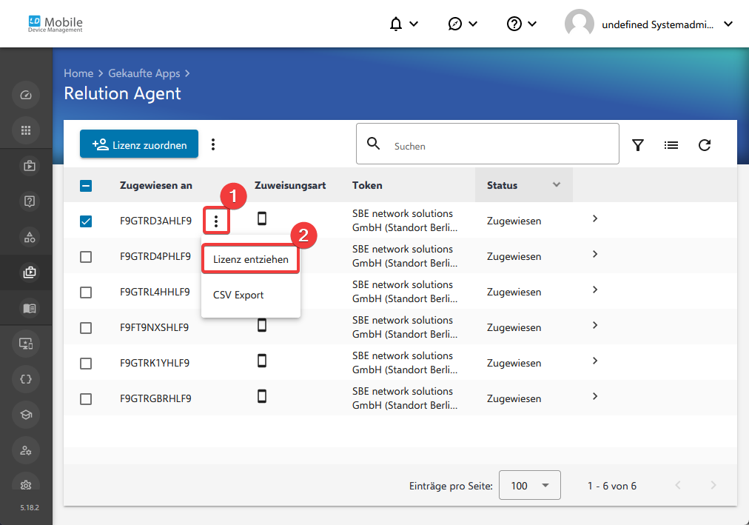Open the Status column sort arrow
Image resolution: width=749 pixels, height=525 pixels.
click(557, 184)
